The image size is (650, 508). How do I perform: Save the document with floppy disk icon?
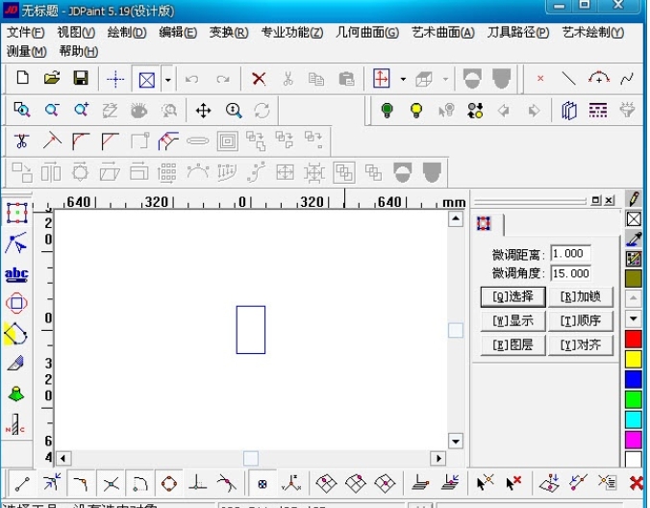point(81,79)
